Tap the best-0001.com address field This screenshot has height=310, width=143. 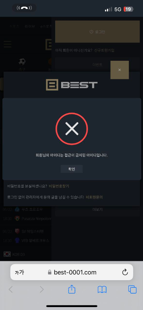coord(72,272)
